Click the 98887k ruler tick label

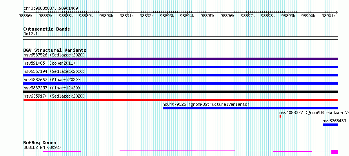[45, 16]
